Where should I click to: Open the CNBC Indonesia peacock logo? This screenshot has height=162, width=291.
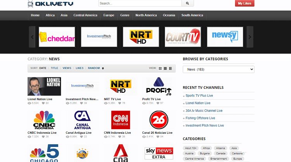click(44, 120)
